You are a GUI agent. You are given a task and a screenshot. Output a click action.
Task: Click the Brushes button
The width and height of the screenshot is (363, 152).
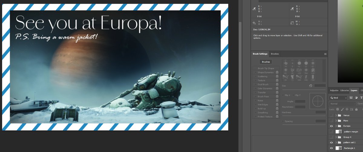coord(266,62)
